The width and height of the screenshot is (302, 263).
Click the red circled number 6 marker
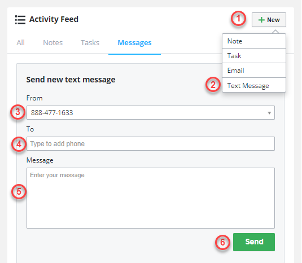pos(222,242)
